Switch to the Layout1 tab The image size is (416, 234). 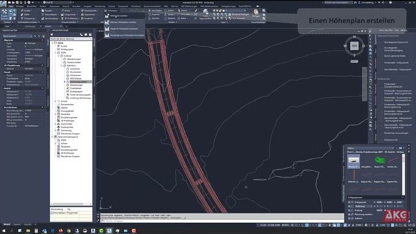pyautogui.click(x=17, y=224)
